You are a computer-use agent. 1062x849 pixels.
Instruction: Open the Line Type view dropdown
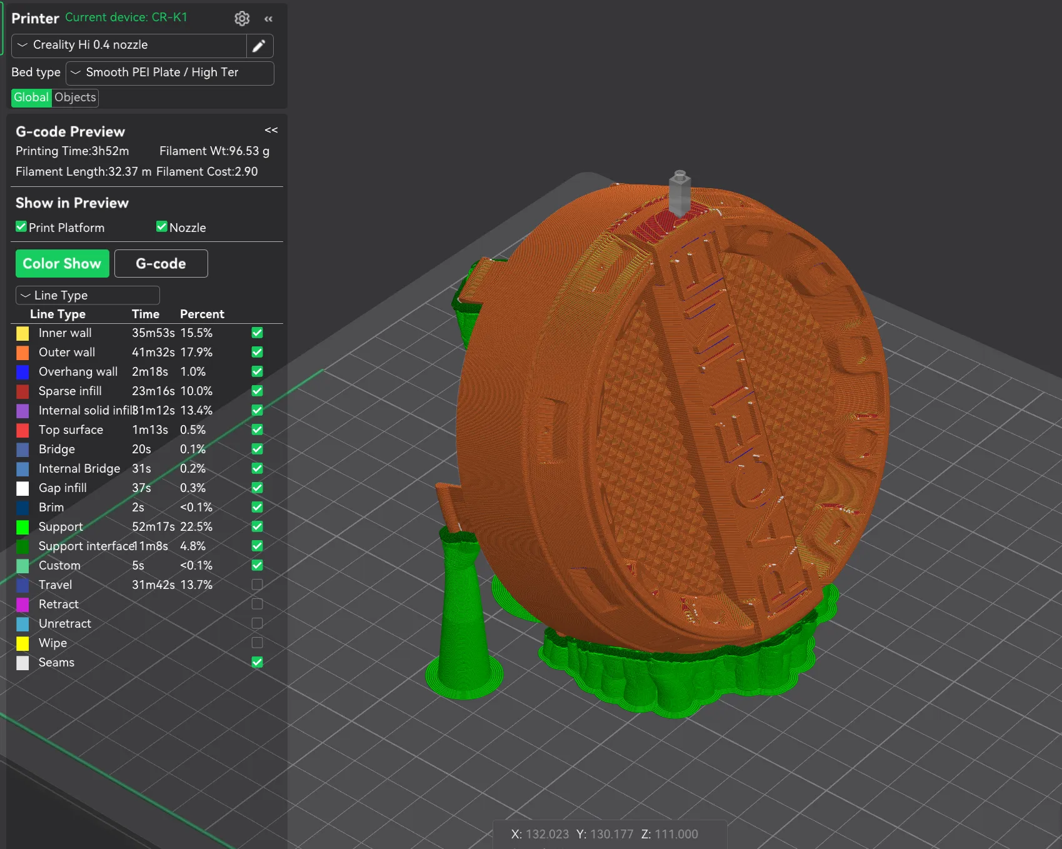click(x=88, y=295)
